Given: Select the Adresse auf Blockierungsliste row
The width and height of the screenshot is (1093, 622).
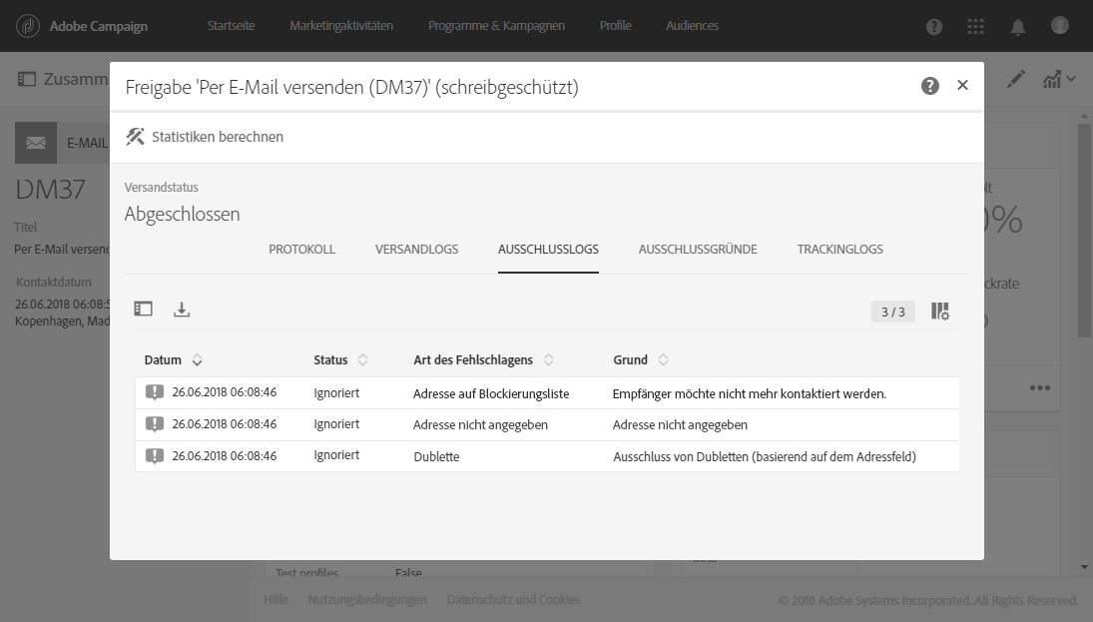Looking at the screenshot, I should click(x=491, y=393).
